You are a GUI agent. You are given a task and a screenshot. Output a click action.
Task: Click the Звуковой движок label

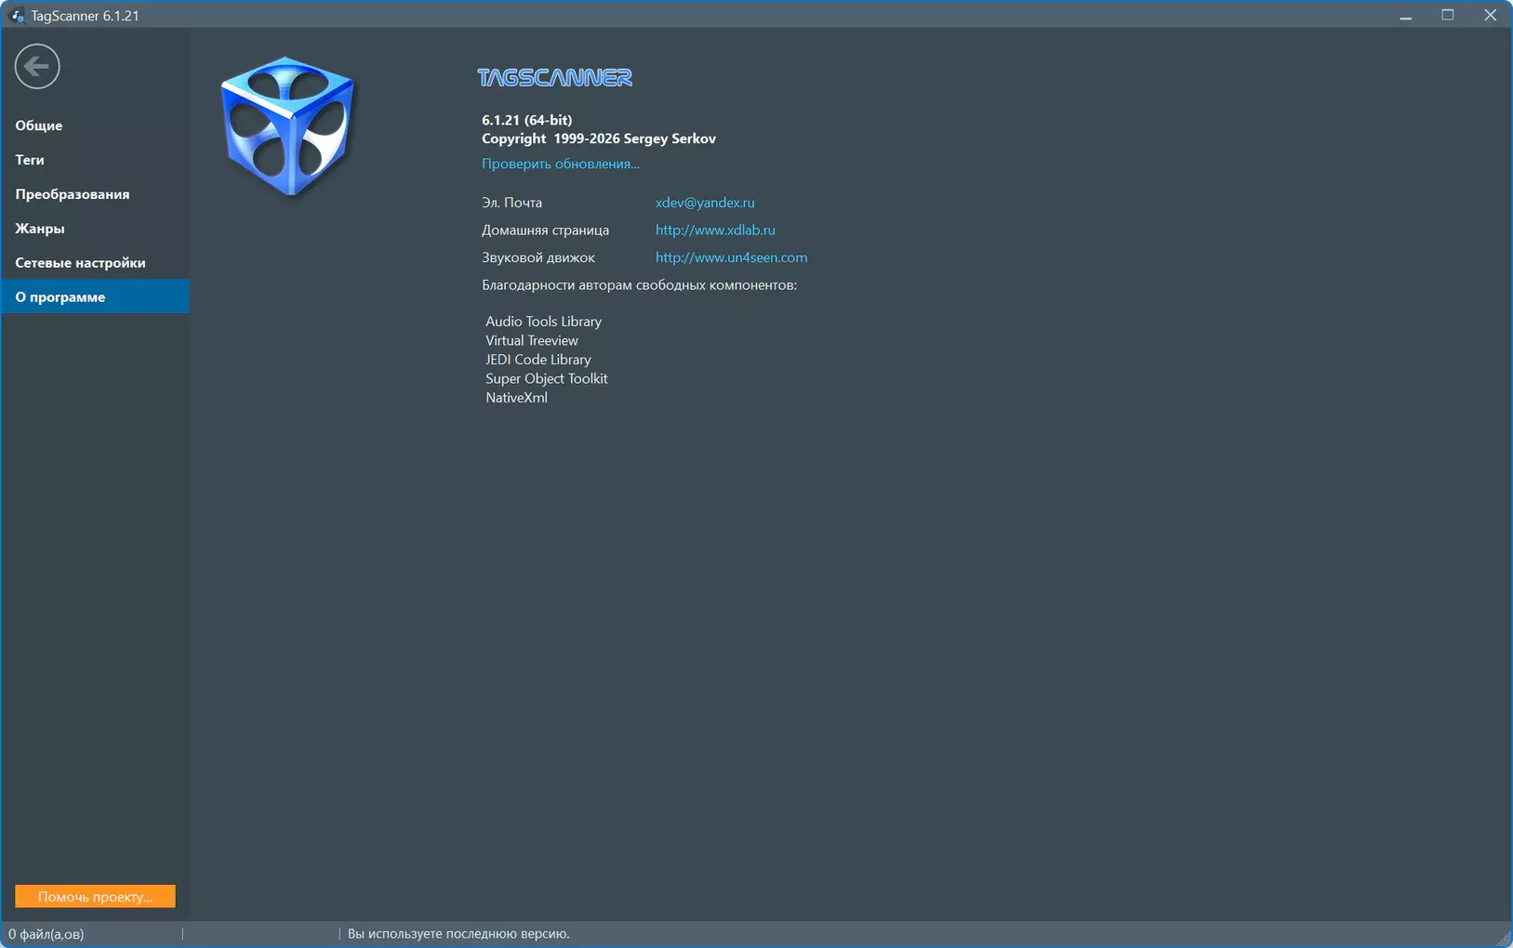(538, 257)
